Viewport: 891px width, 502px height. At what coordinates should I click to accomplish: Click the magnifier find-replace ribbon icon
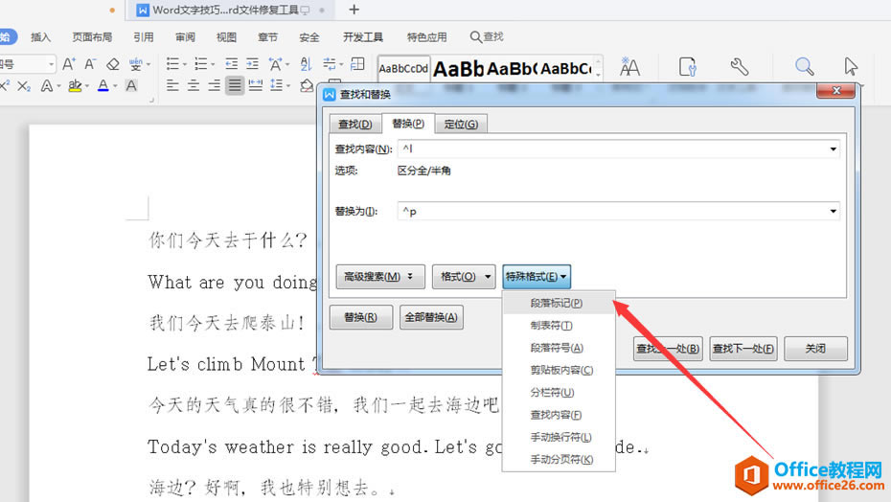[x=804, y=66]
